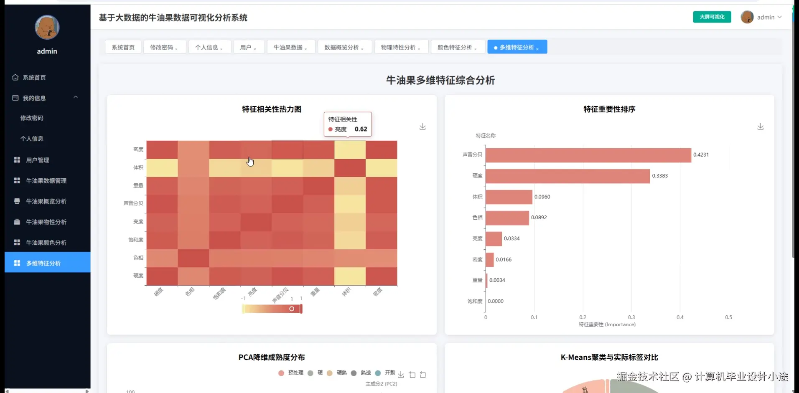Click the heatmap slider right end handle

(301, 309)
